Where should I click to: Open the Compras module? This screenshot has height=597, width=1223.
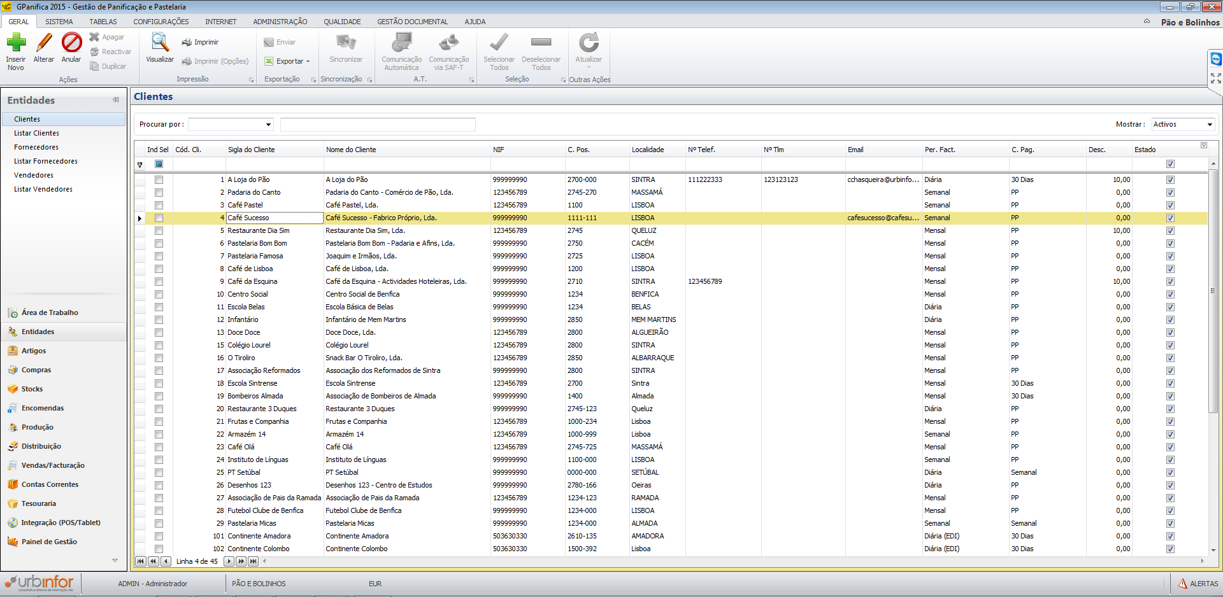pyautogui.click(x=64, y=370)
